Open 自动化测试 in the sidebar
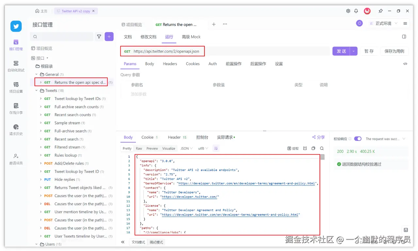418x251 pixels. [16, 66]
